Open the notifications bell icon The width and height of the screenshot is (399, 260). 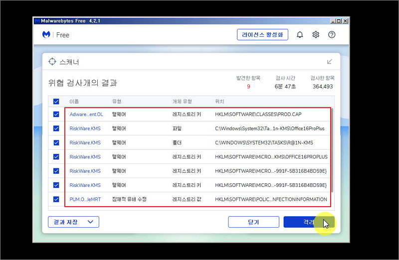click(300, 34)
